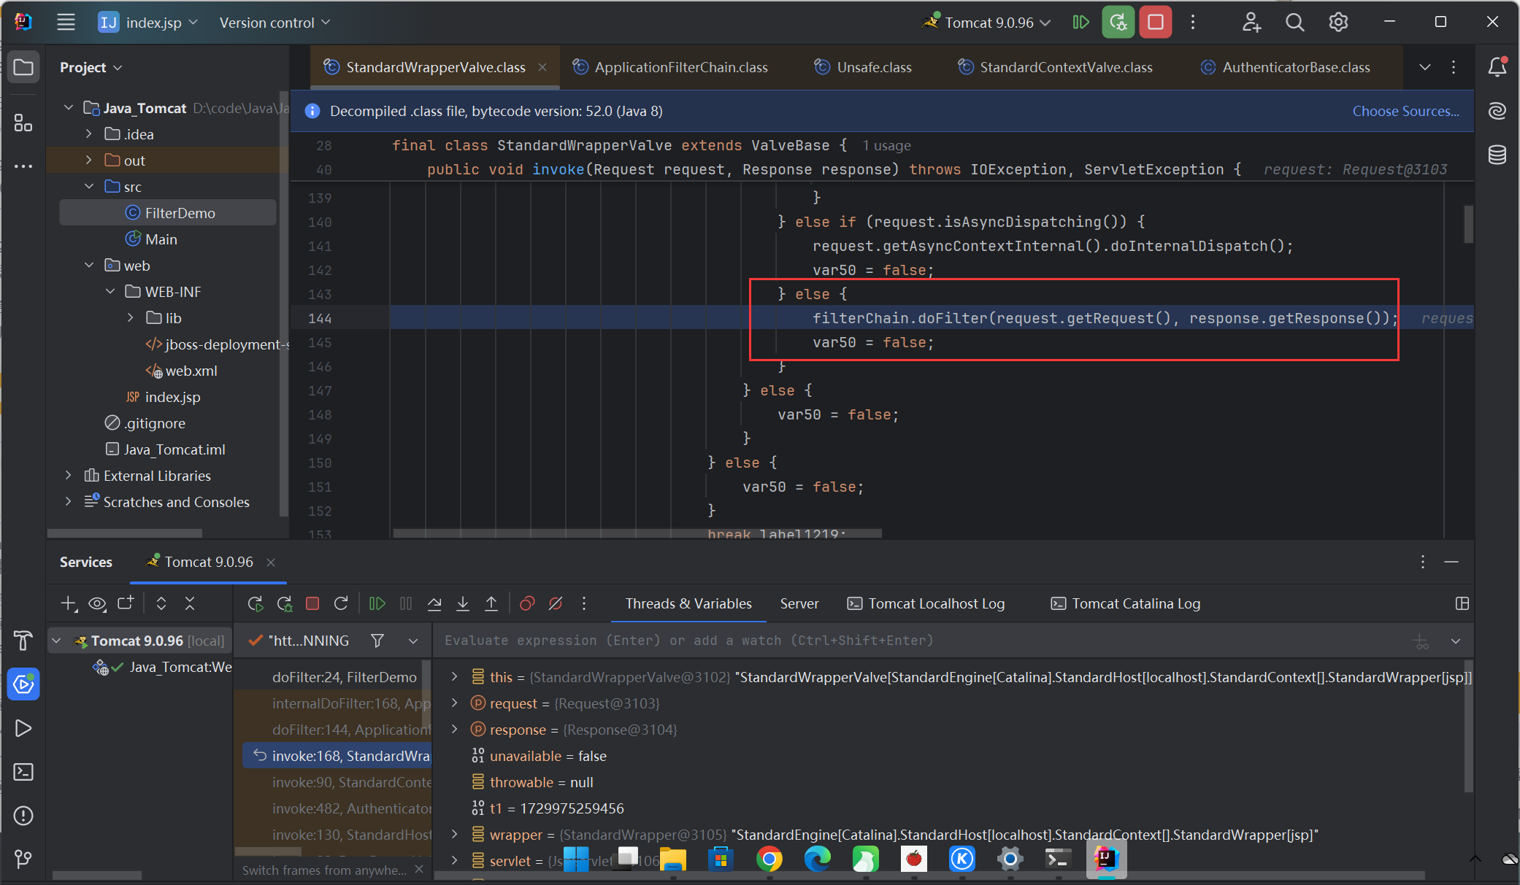Open the index.jsp project dropdown
The height and width of the screenshot is (885, 1520).
[148, 23]
